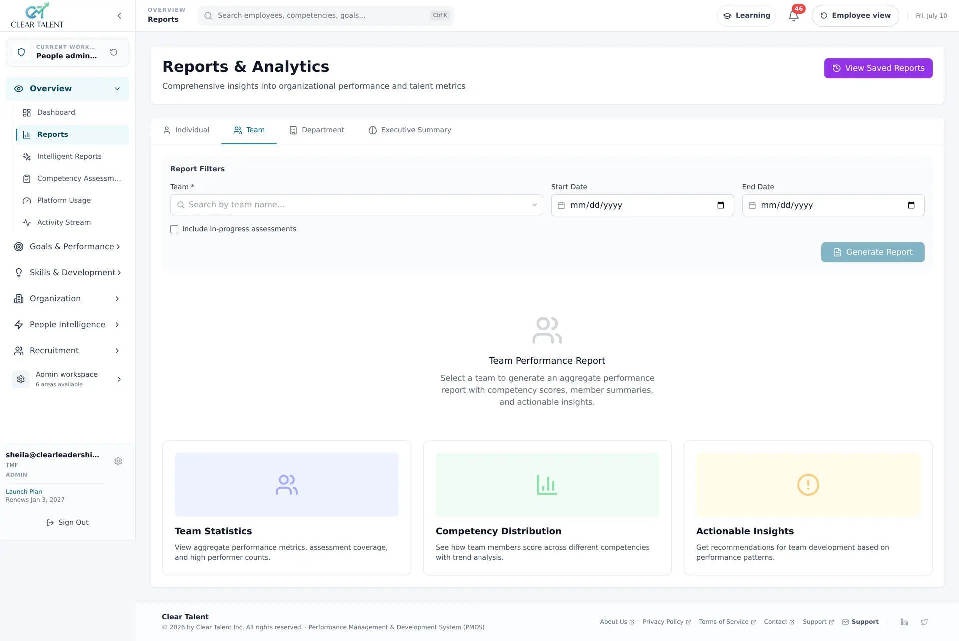Viewport: 959px width, 641px height.
Task: Expand Goals & Performance menu
Action: click(x=67, y=247)
